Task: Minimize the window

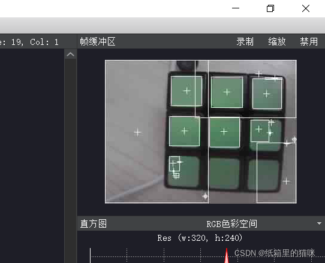Action: (236, 8)
